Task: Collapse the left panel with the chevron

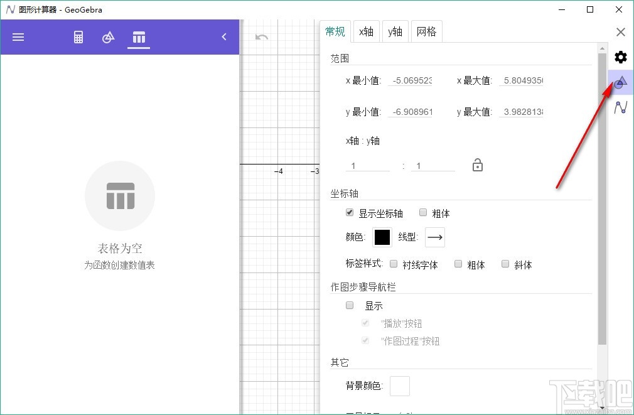Action: pos(223,36)
